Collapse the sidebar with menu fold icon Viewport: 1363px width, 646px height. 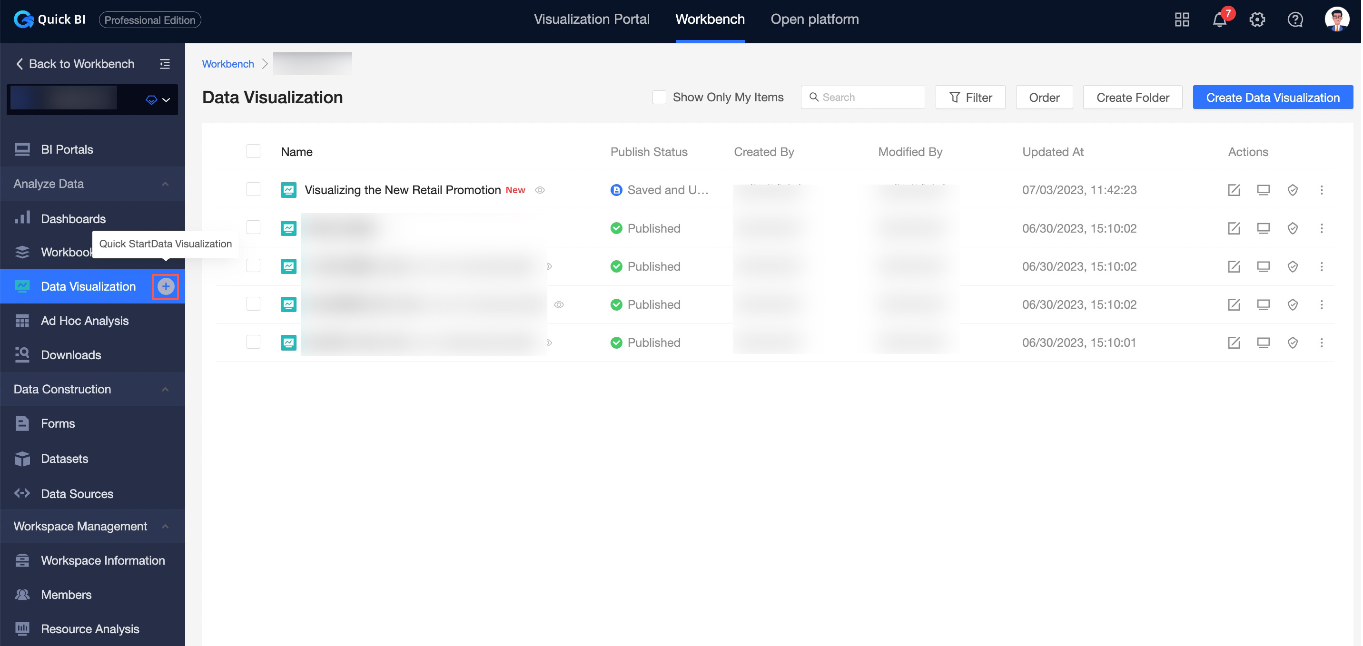(165, 64)
